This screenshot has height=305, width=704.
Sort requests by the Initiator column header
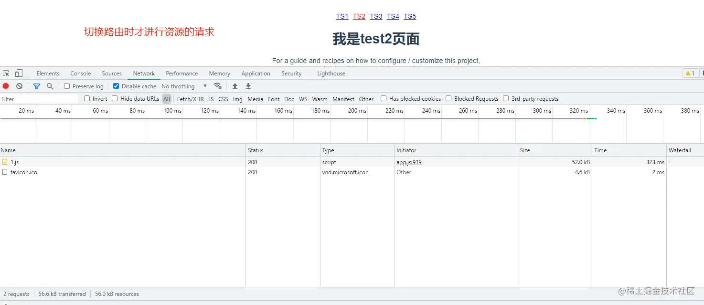[x=456, y=150]
